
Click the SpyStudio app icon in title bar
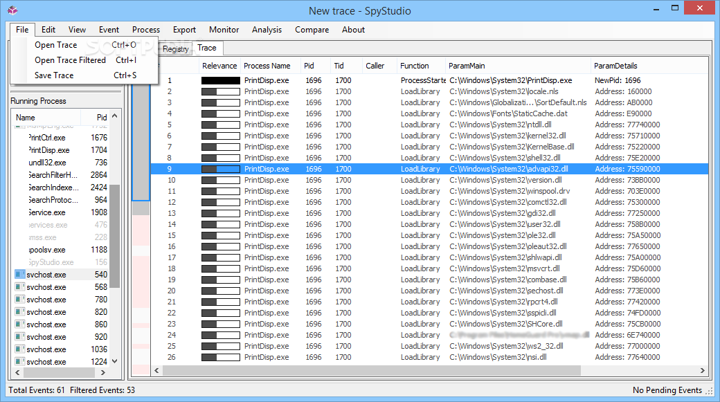coord(13,10)
